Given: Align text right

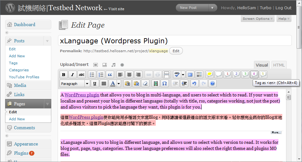Looking at the screenshot, I should tap(138, 74).
